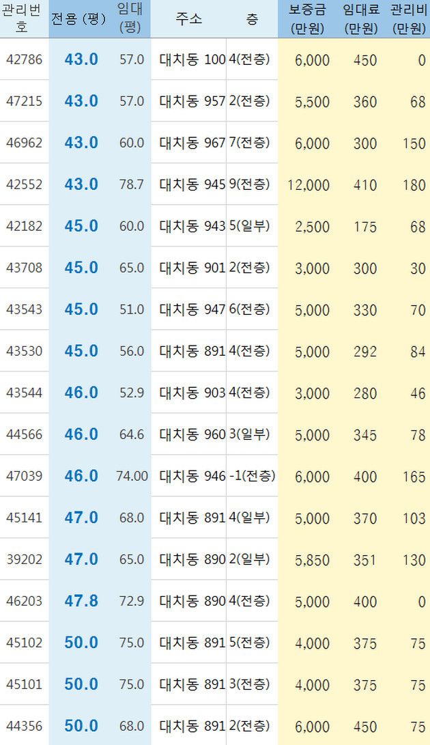Viewport: 430px width, 745px height.
Task: Select listing number 39202
Action: click(x=25, y=559)
